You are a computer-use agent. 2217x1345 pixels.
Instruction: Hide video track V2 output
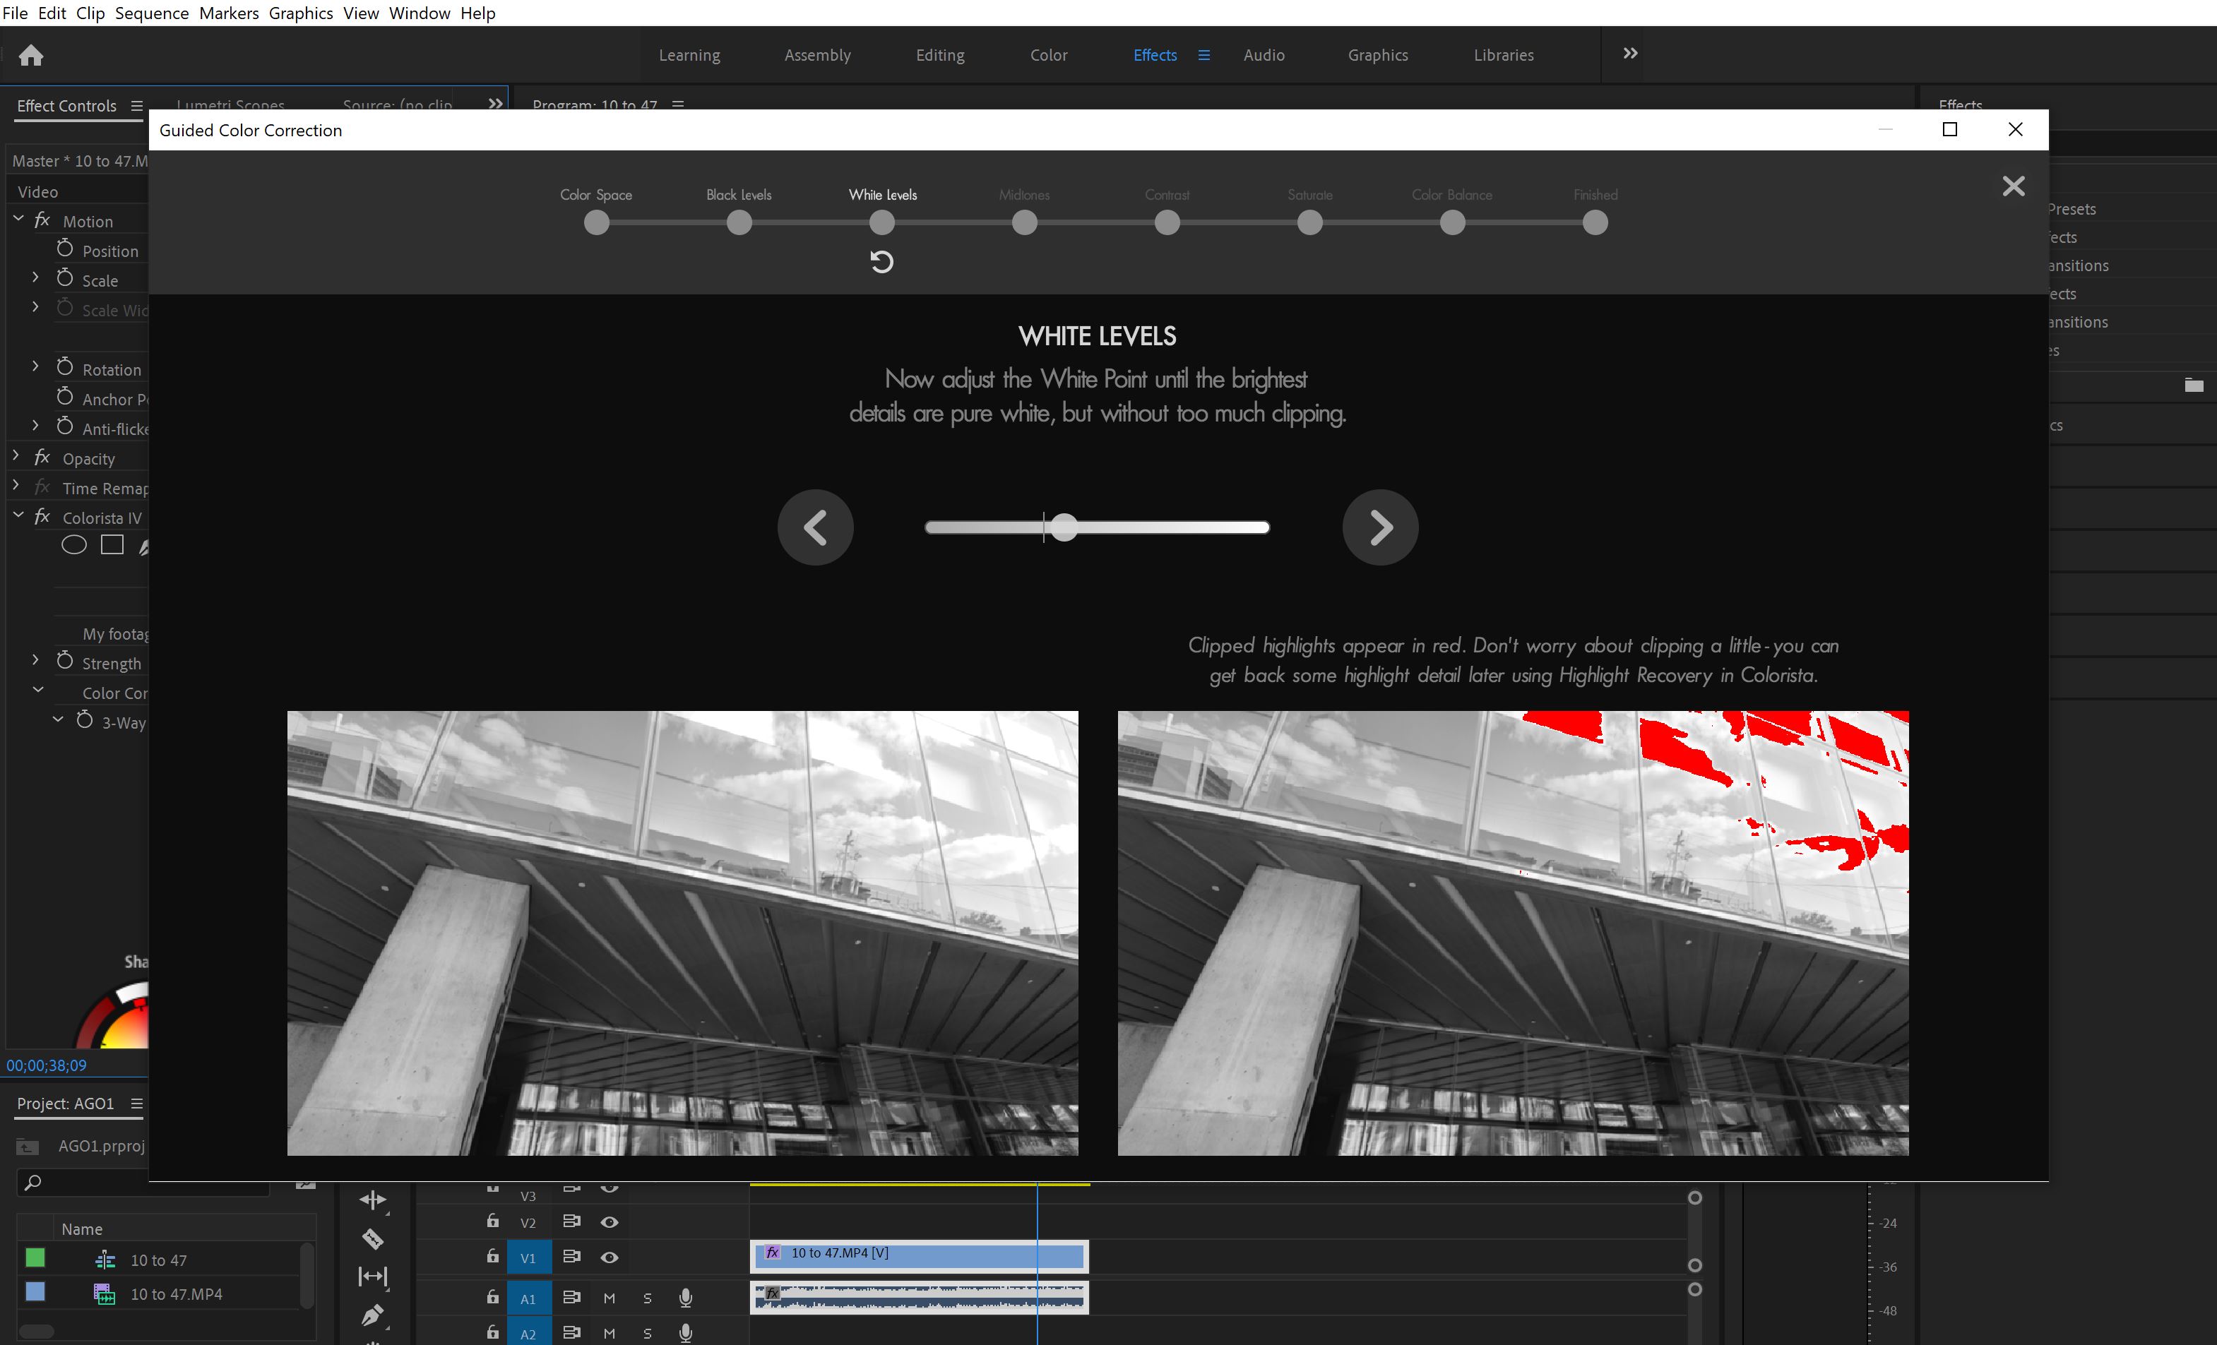[610, 1223]
